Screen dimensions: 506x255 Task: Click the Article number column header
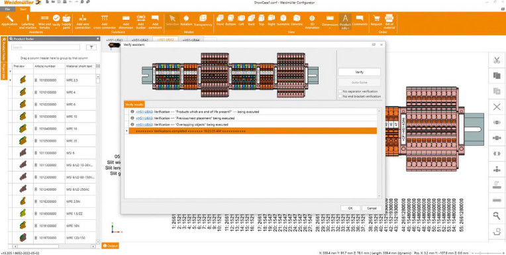[x=49, y=66]
